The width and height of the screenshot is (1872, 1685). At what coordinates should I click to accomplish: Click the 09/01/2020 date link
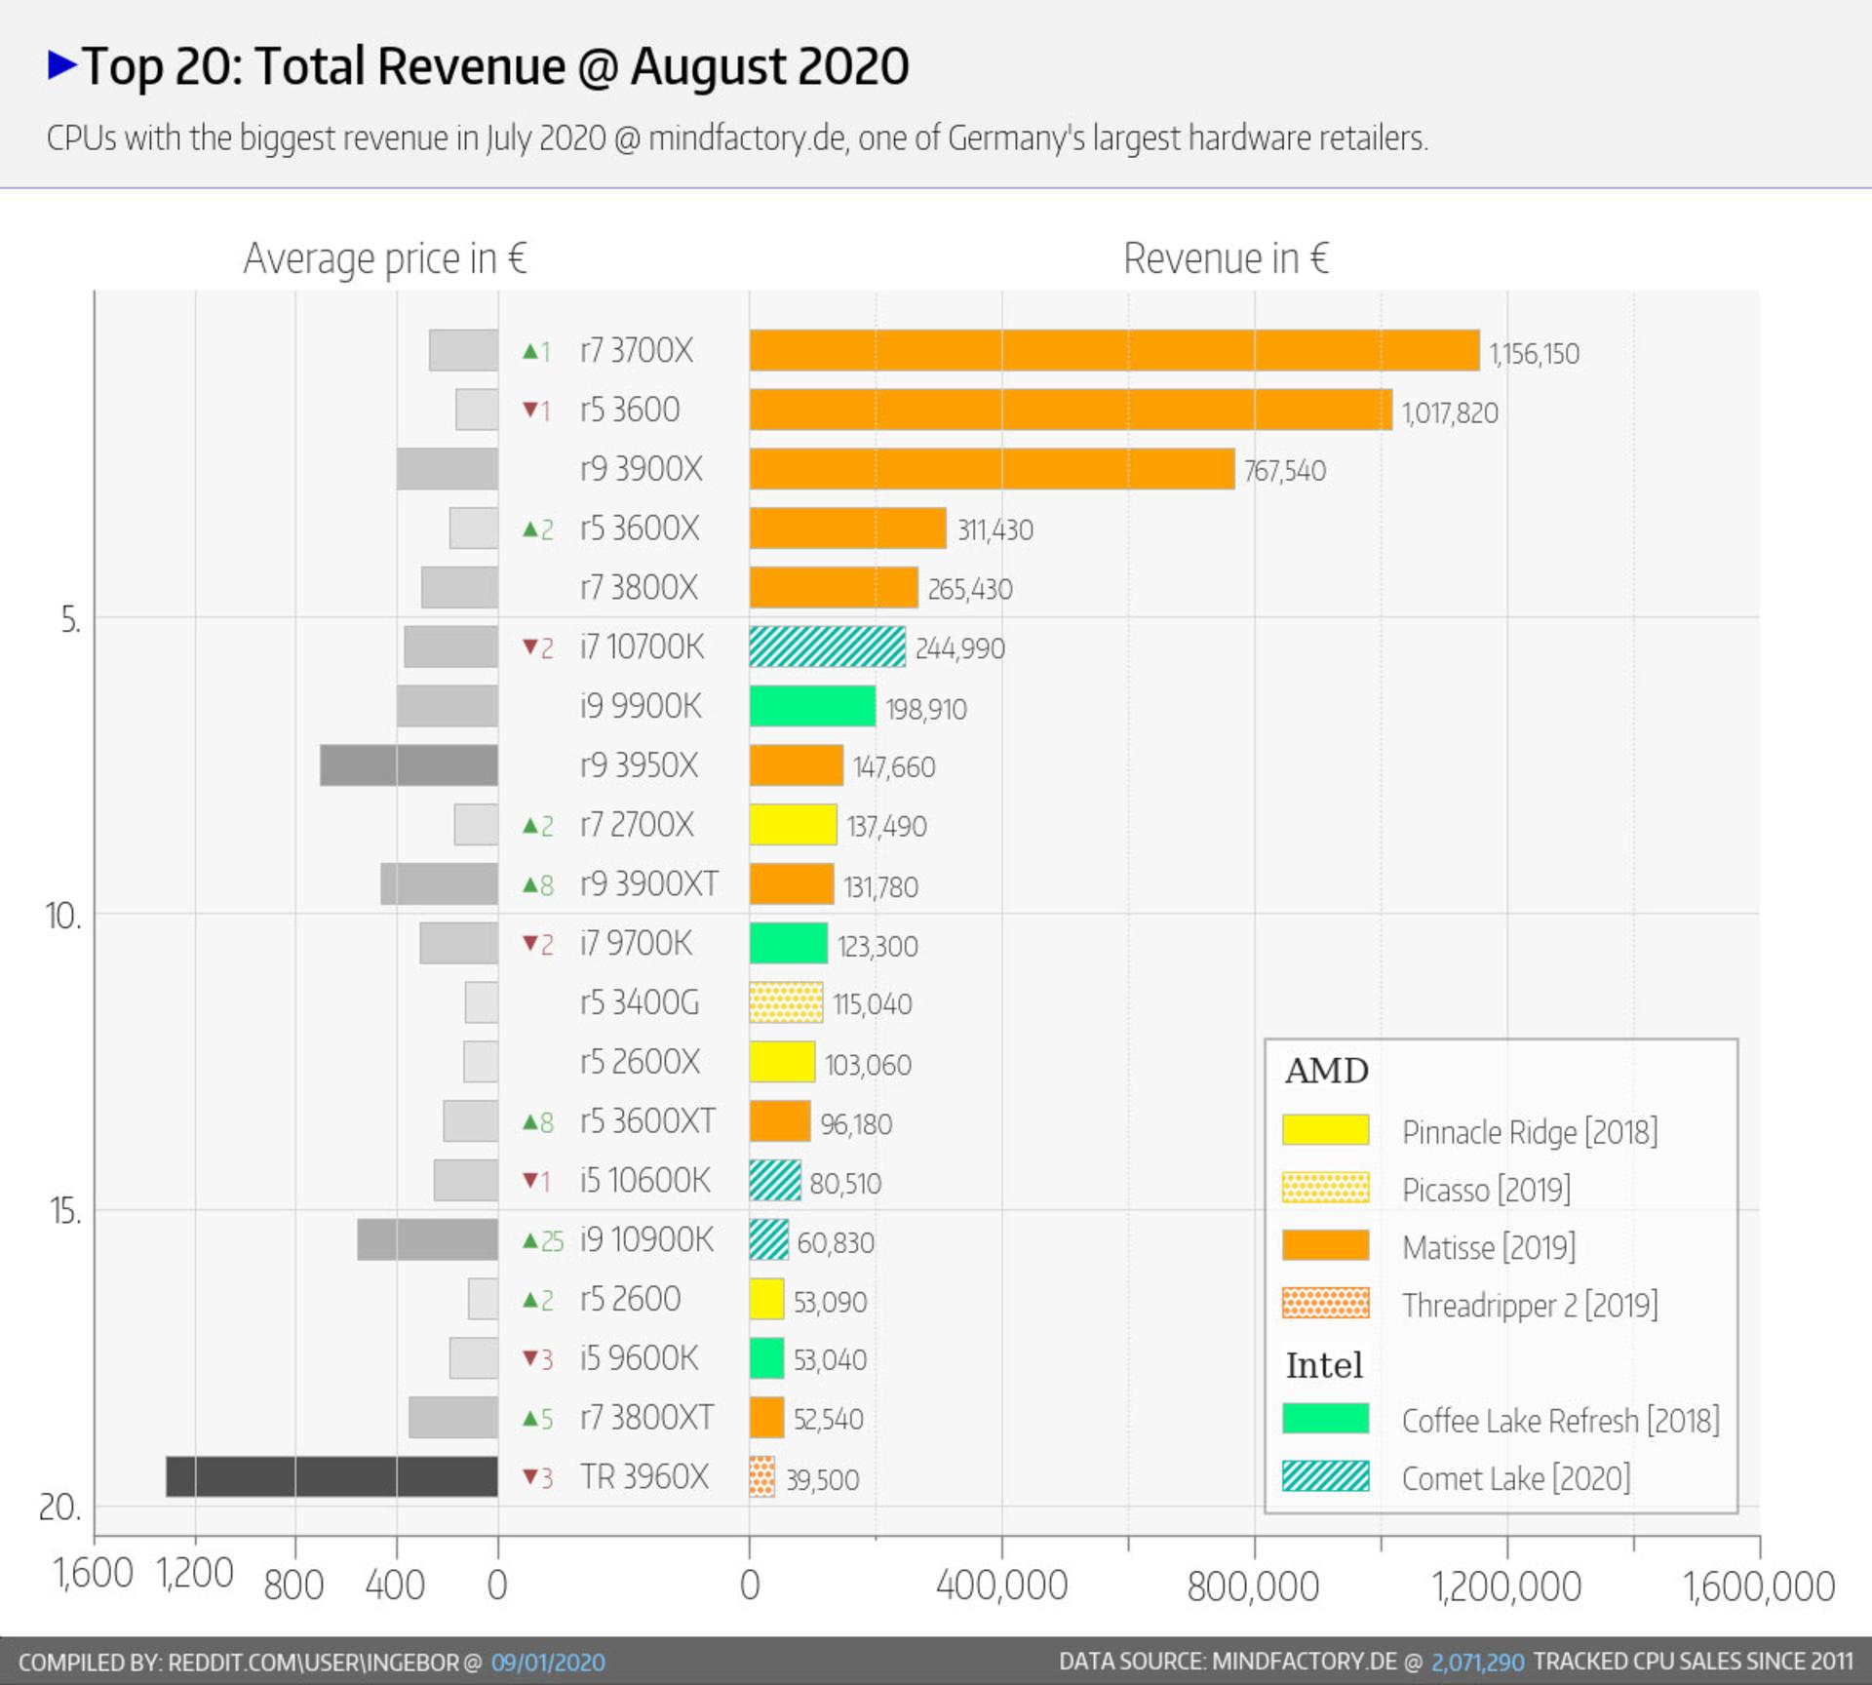click(548, 1663)
